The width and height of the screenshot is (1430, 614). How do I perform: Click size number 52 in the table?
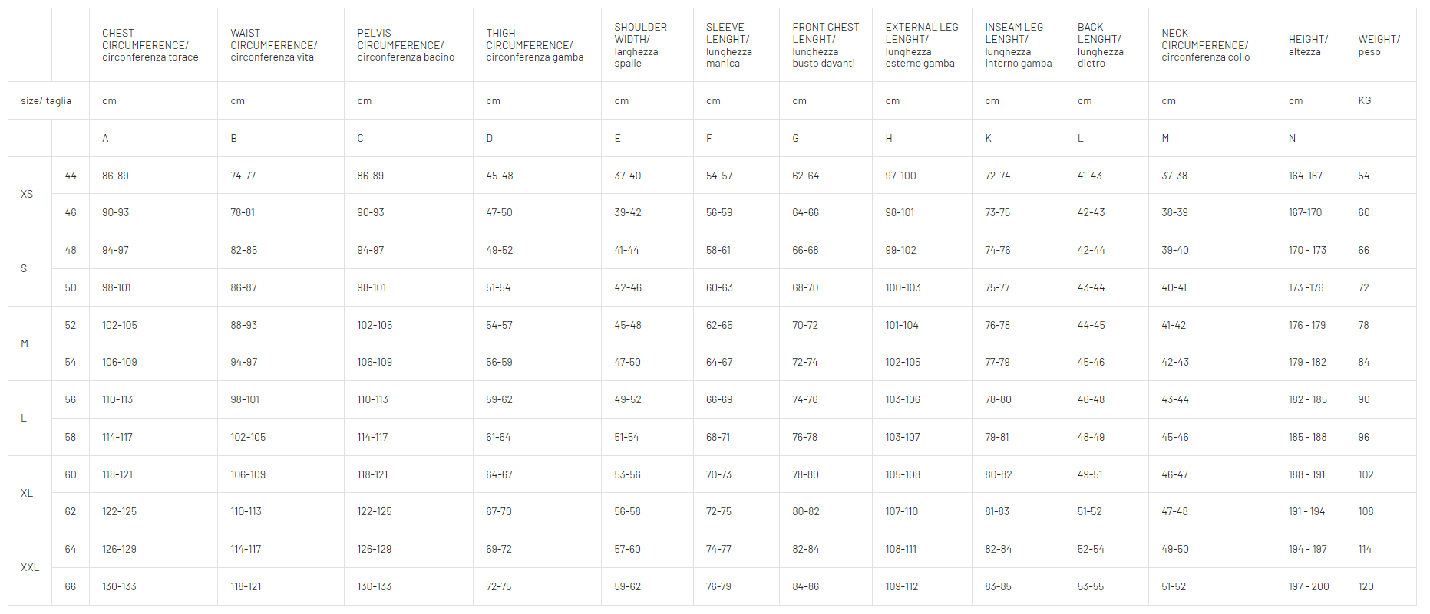(x=71, y=325)
